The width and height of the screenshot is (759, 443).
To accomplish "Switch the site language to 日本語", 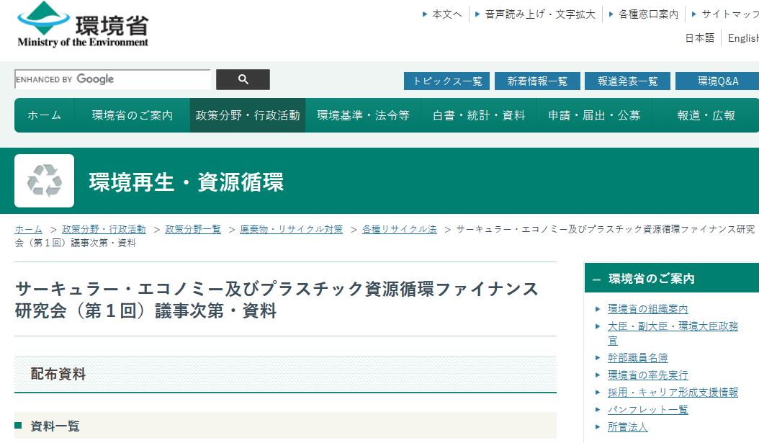I will (x=699, y=38).
